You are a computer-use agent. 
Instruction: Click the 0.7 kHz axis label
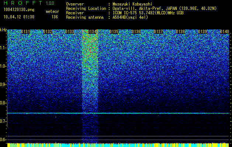(3, 121)
